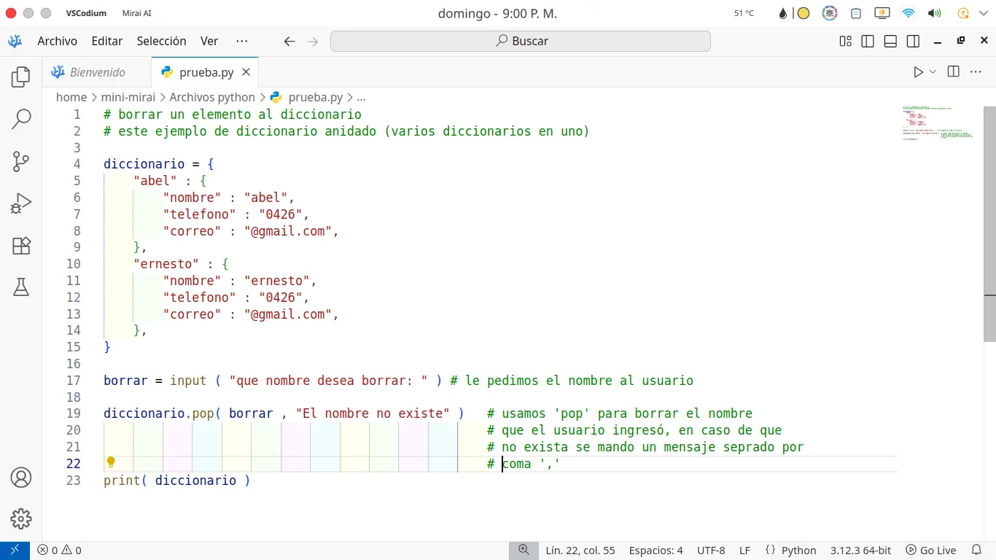This screenshot has height=560, width=996.
Task: Click Go Live server button
Action: point(931,551)
